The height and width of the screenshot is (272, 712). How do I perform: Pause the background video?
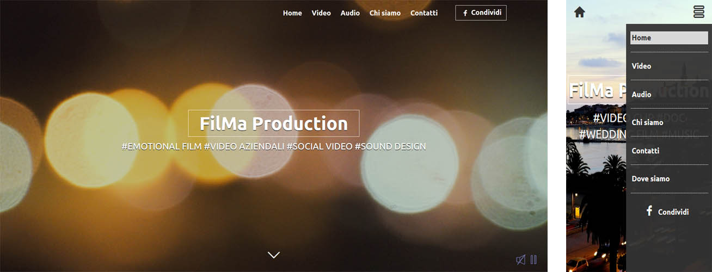[533, 260]
